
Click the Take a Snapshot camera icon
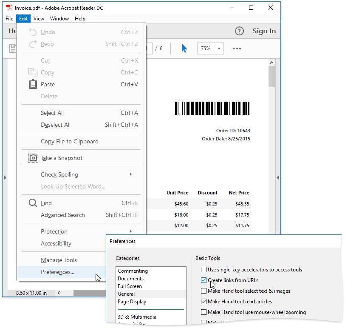33,157
